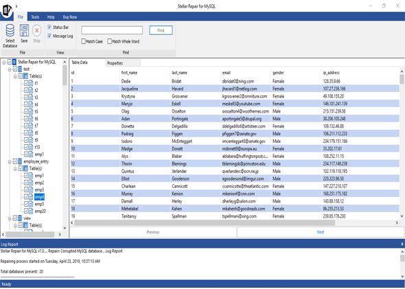
Task: Click the test database icon in tree
Action: (x=20, y=69)
